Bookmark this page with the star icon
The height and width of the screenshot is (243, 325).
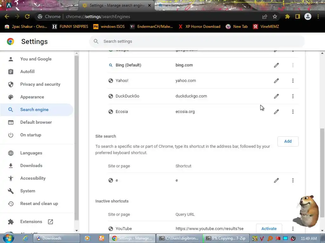coord(275,16)
